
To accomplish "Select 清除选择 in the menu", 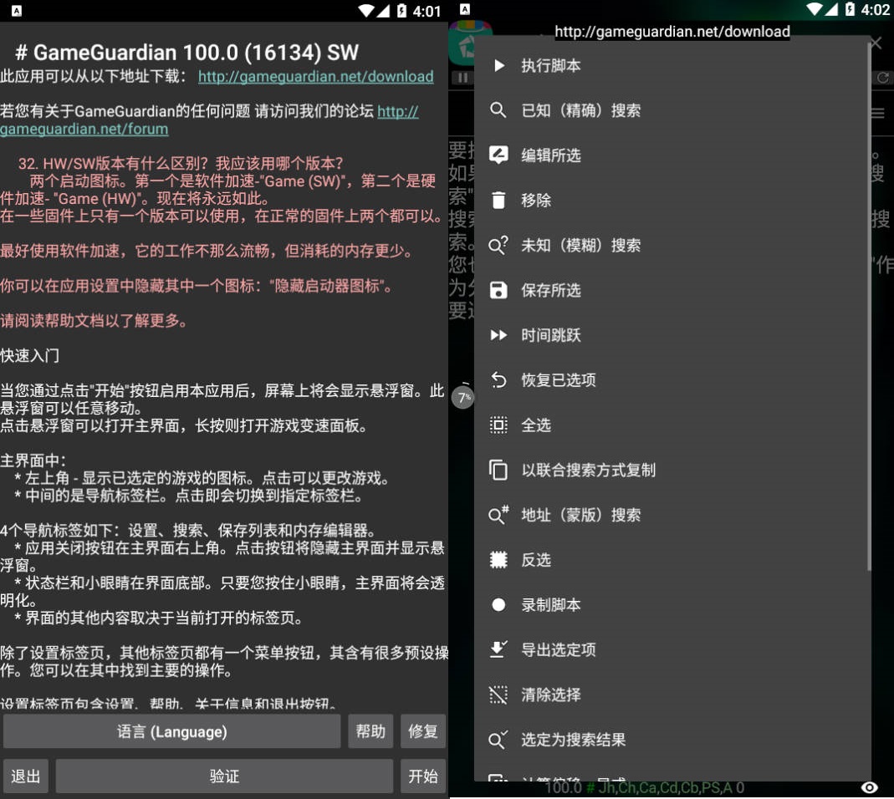I will pyautogui.click(x=671, y=695).
